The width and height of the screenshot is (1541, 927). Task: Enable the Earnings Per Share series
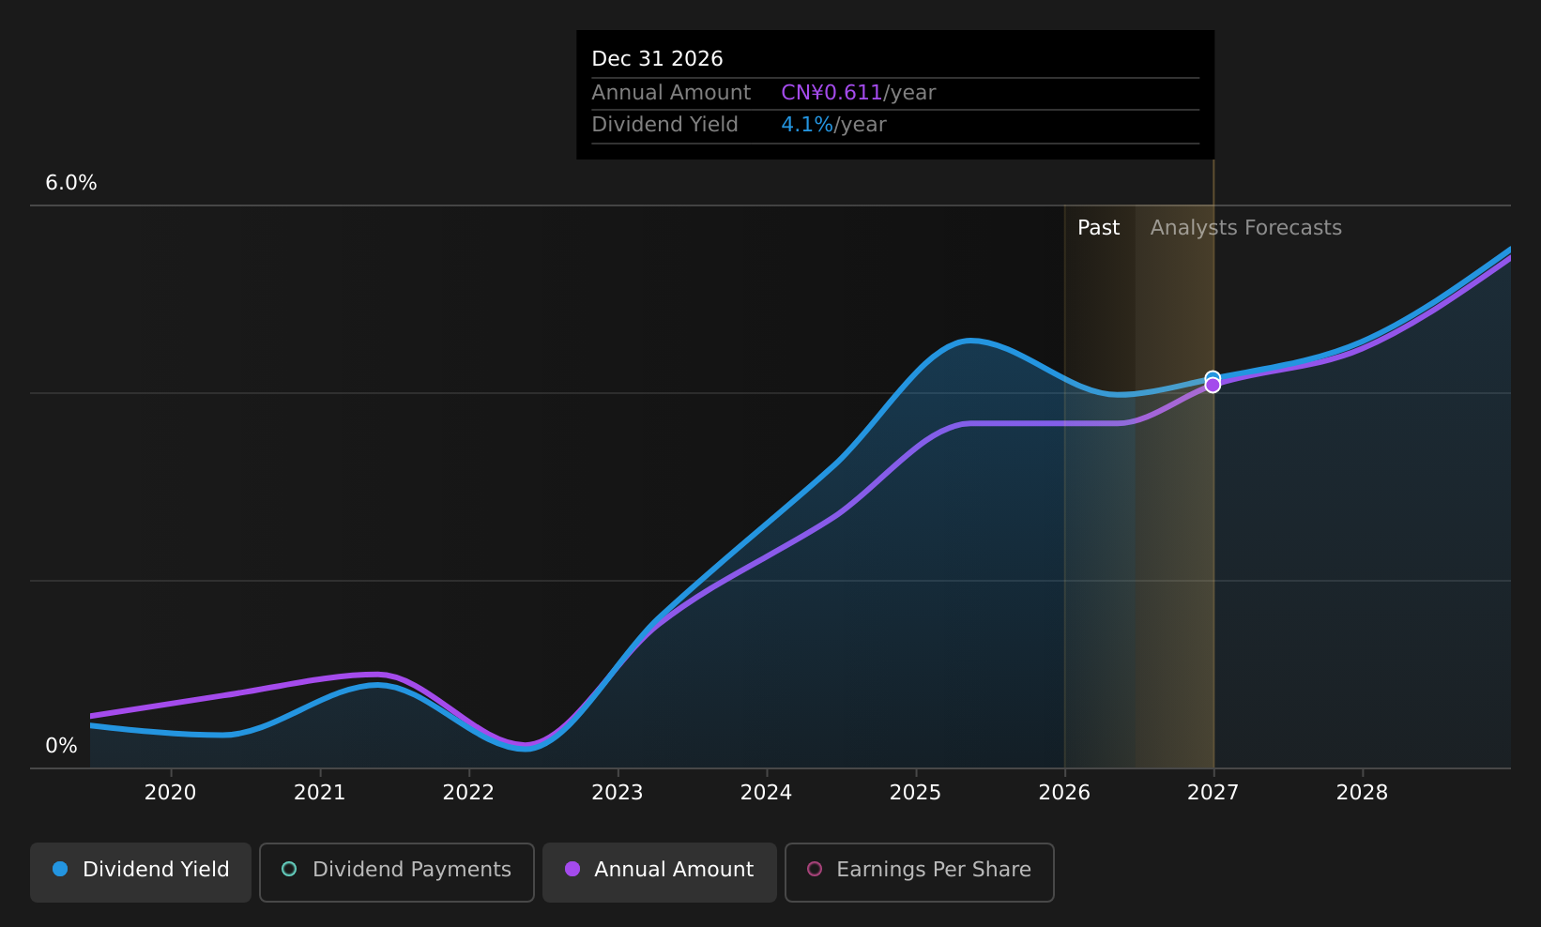920,872
